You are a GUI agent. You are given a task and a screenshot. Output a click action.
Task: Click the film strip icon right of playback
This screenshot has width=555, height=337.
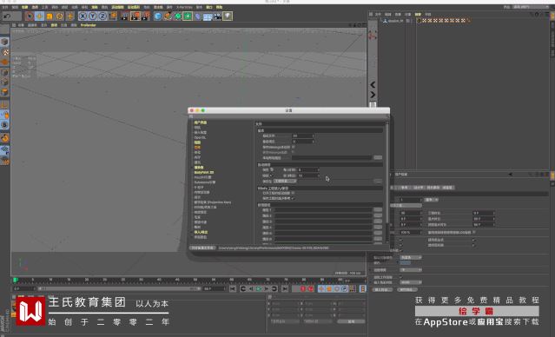point(362,289)
